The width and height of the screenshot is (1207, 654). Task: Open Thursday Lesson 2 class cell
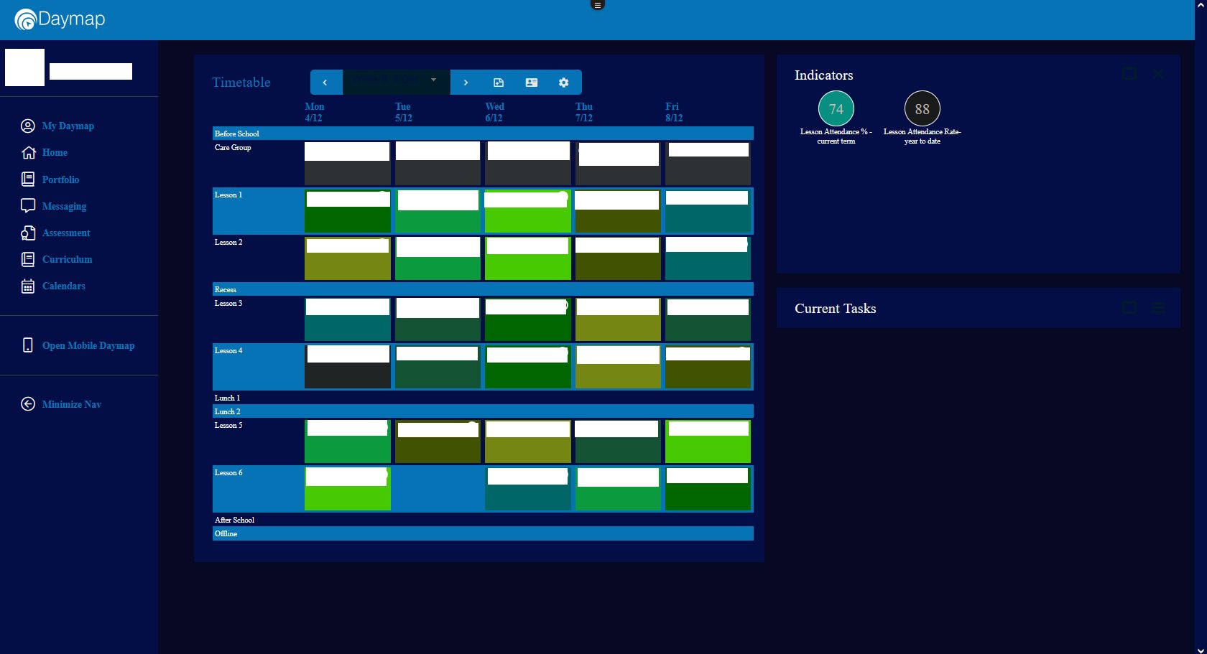(618, 258)
